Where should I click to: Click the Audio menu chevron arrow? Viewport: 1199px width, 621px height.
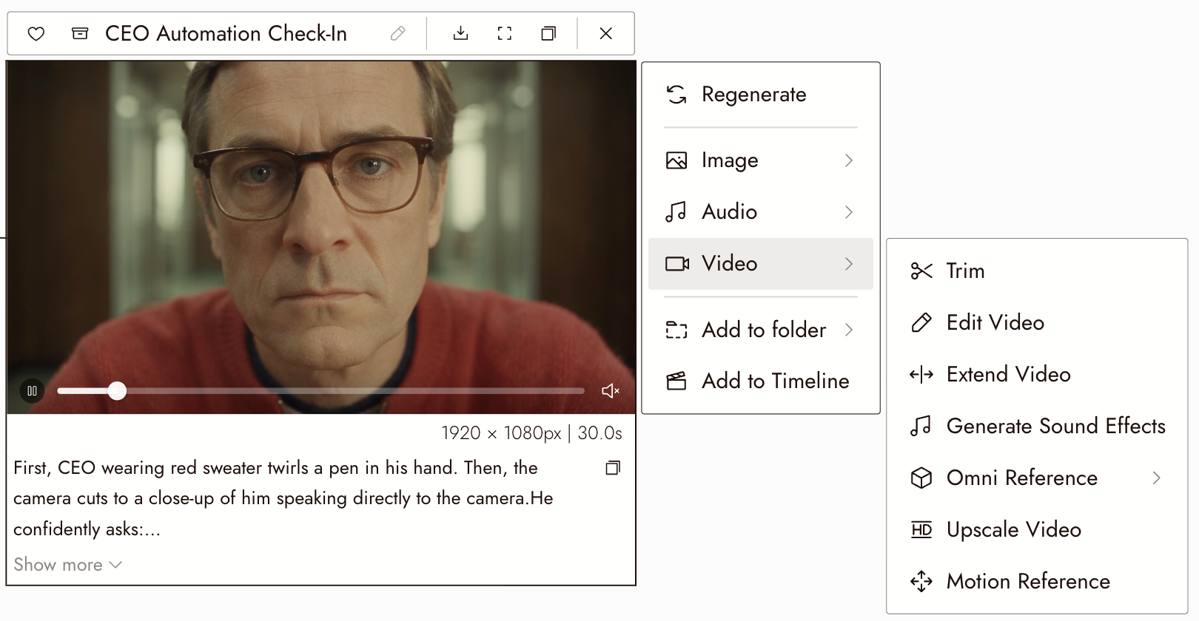(849, 212)
